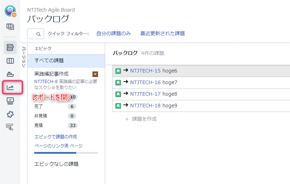Click the エピック panel header
This screenshot has height=184, width=290.
pyautogui.click(x=43, y=48)
